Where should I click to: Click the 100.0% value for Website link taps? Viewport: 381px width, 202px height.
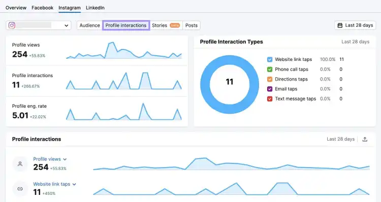328,59
